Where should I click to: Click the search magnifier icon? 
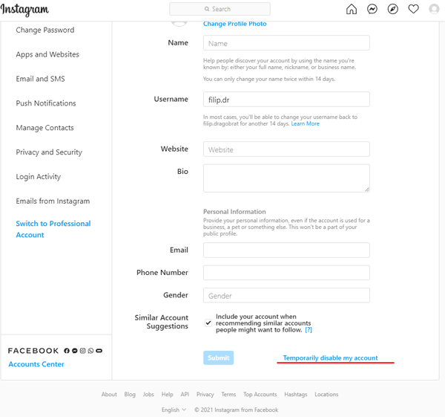207,9
